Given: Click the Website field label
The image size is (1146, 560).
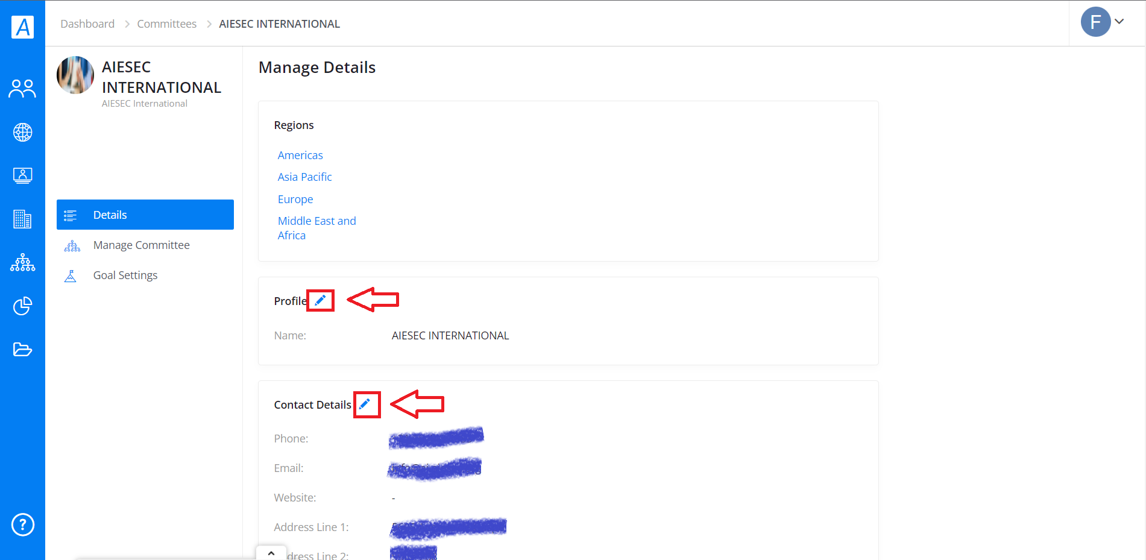Looking at the screenshot, I should [x=295, y=497].
